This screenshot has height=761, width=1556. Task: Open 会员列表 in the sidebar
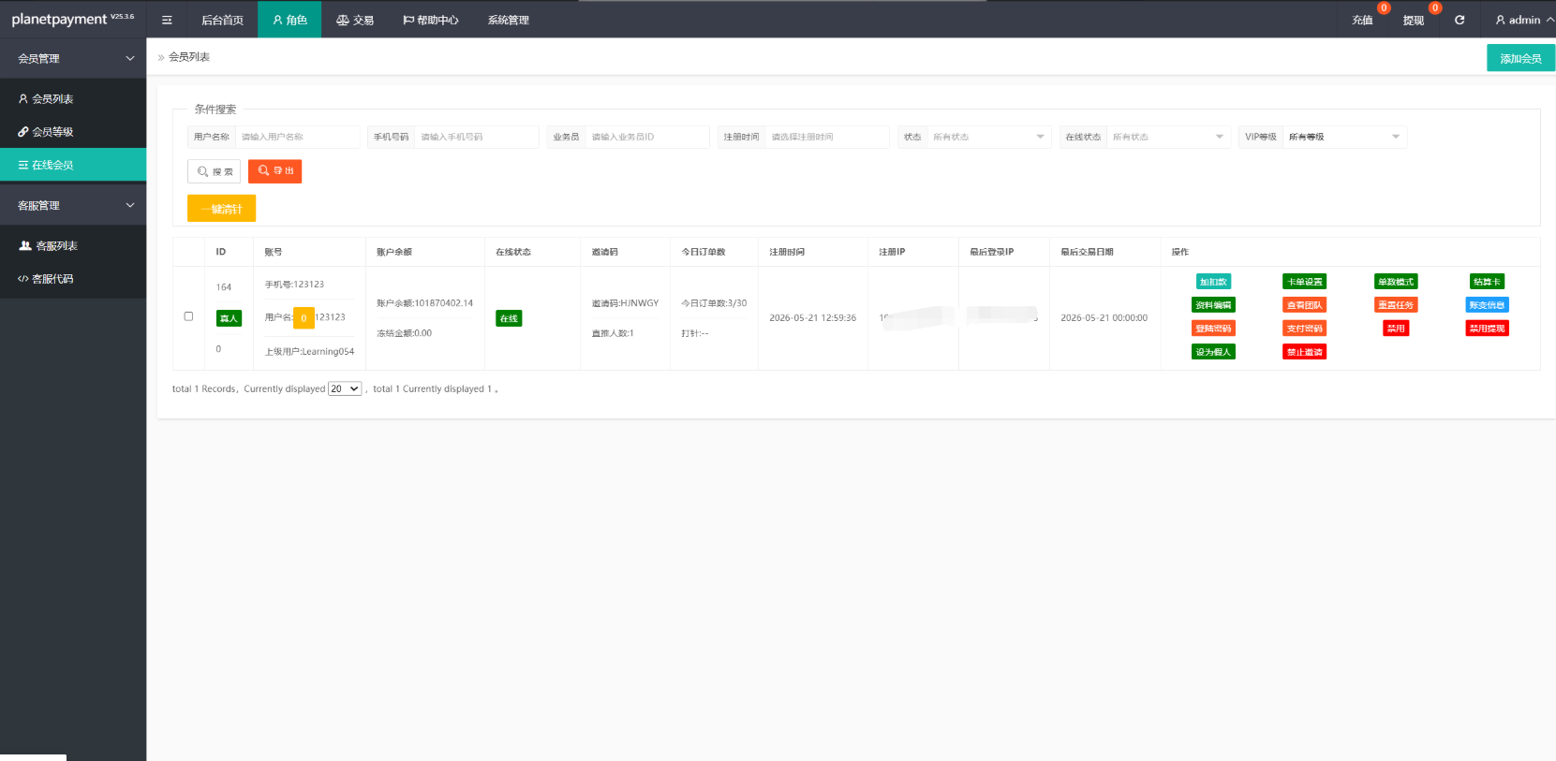point(73,98)
